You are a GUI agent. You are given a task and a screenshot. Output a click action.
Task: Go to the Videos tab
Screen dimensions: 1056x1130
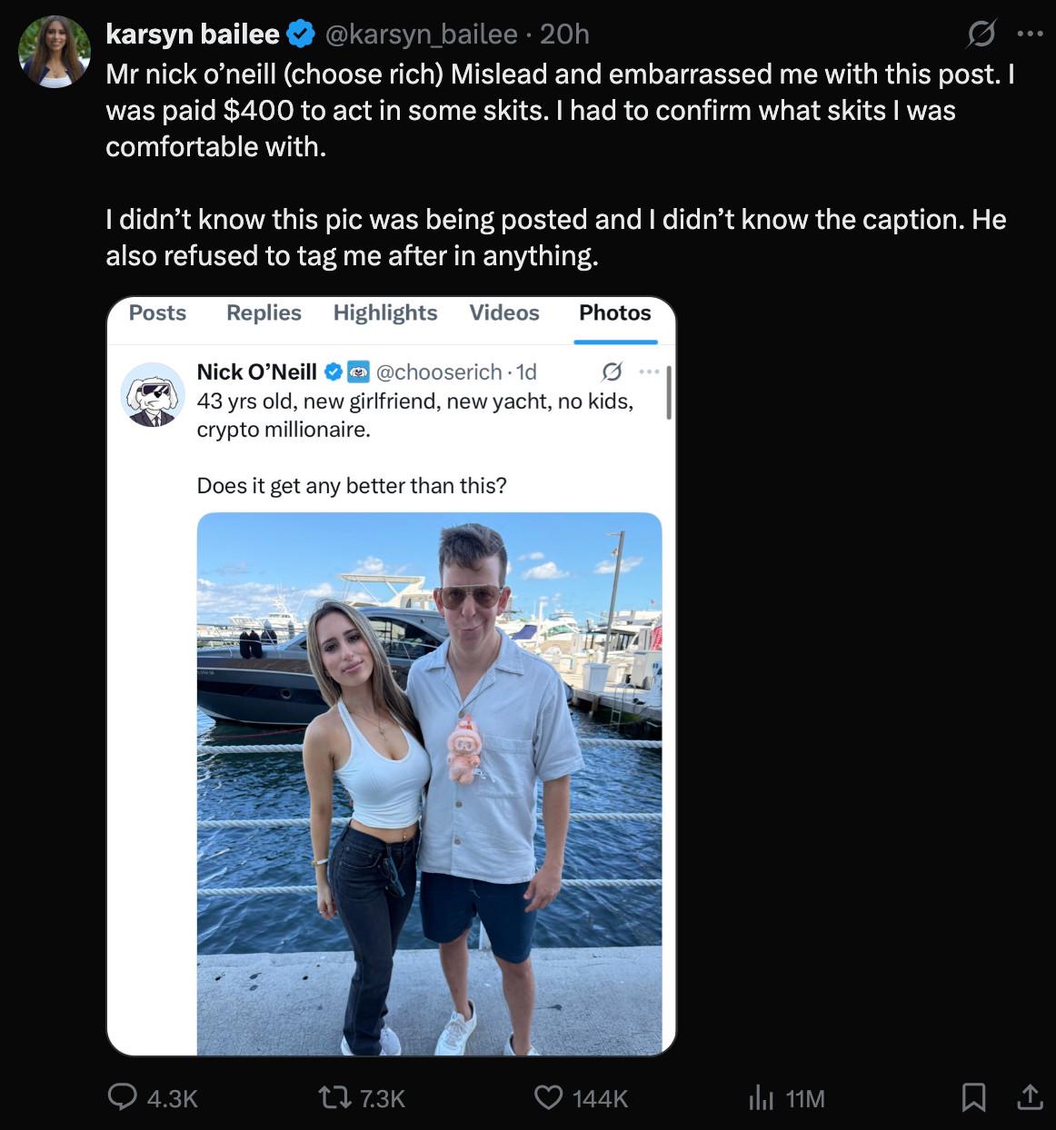click(x=504, y=312)
